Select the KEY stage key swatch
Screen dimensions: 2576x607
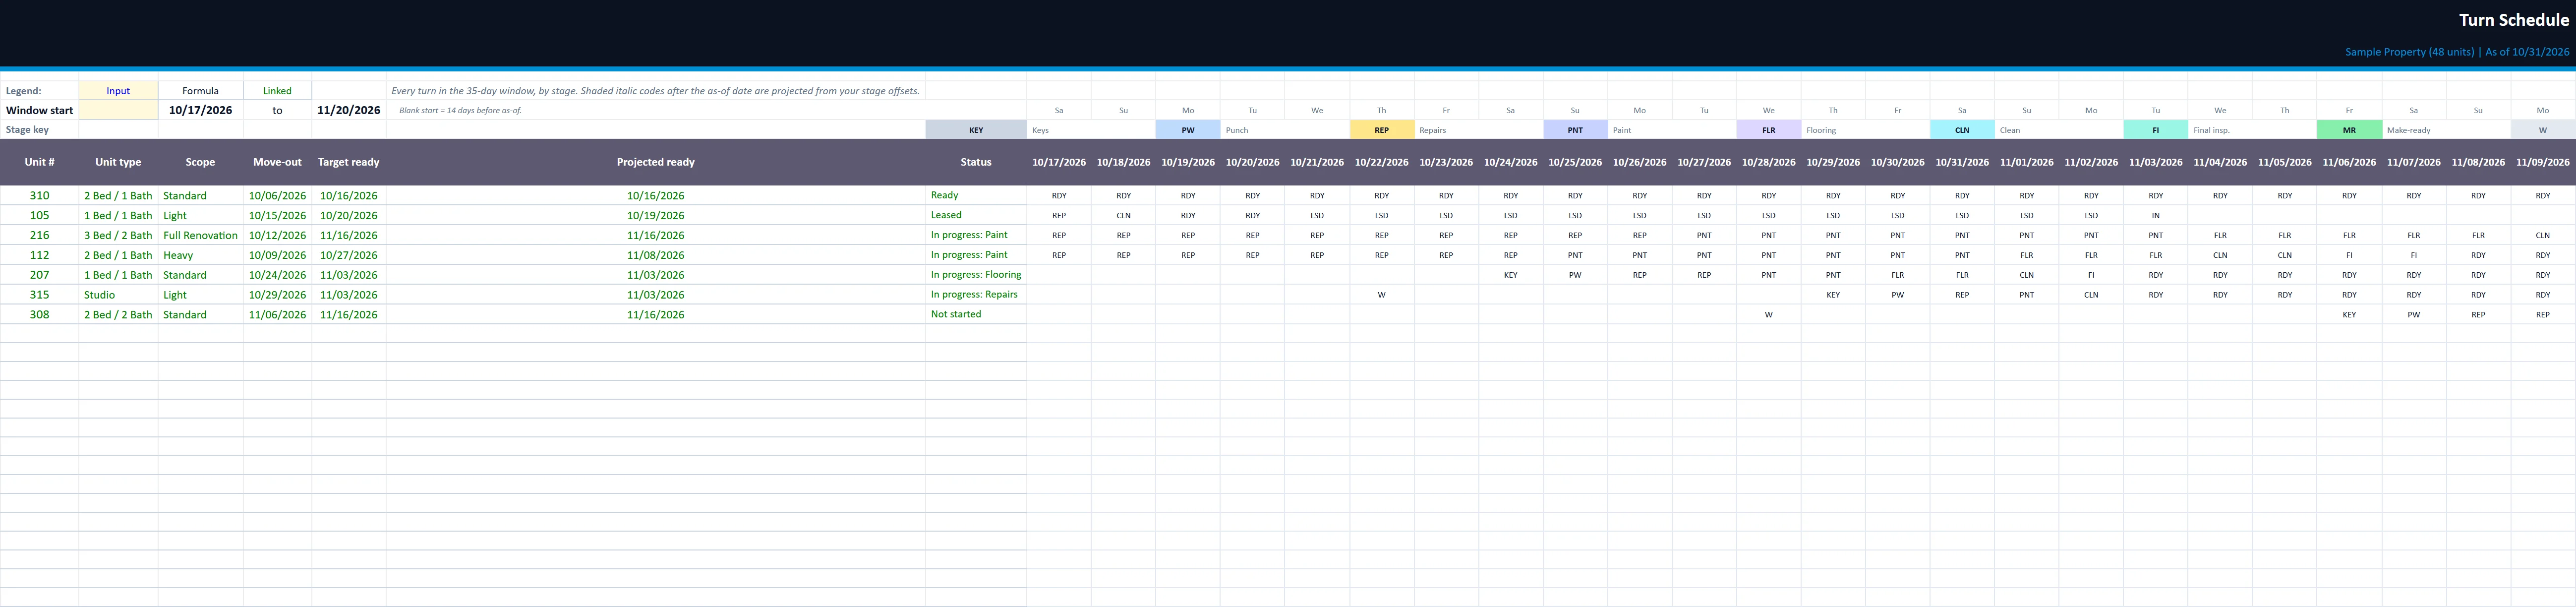click(975, 130)
